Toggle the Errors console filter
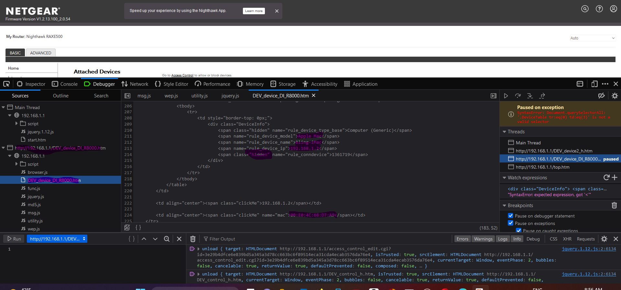This screenshot has height=290, width=621. (463, 239)
